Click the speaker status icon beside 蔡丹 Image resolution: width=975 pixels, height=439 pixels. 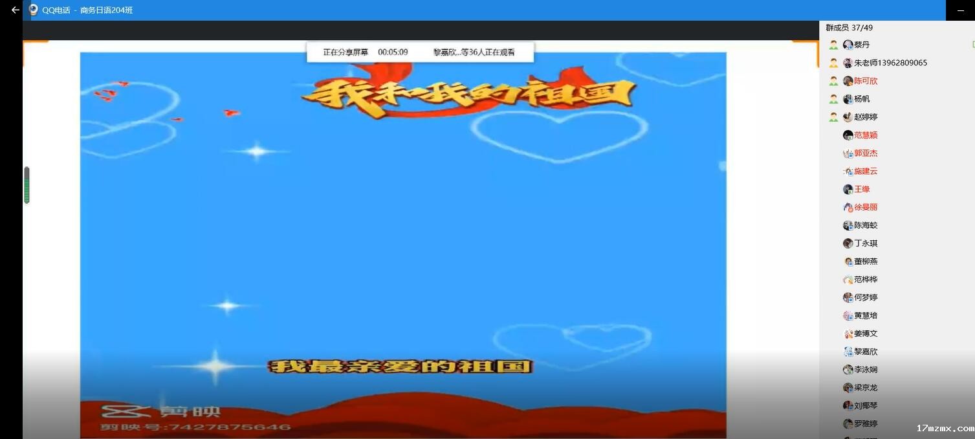point(833,45)
